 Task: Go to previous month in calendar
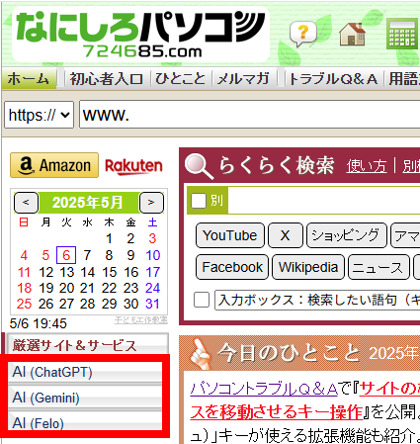coord(26,202)
